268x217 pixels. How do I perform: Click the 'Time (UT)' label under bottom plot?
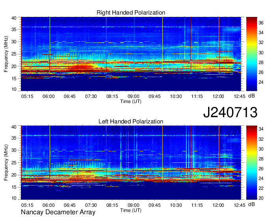coord(131,210)
